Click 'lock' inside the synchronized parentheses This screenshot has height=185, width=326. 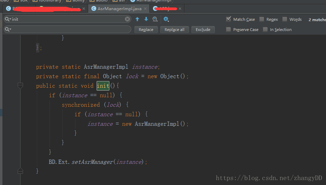tap(113, 105)
